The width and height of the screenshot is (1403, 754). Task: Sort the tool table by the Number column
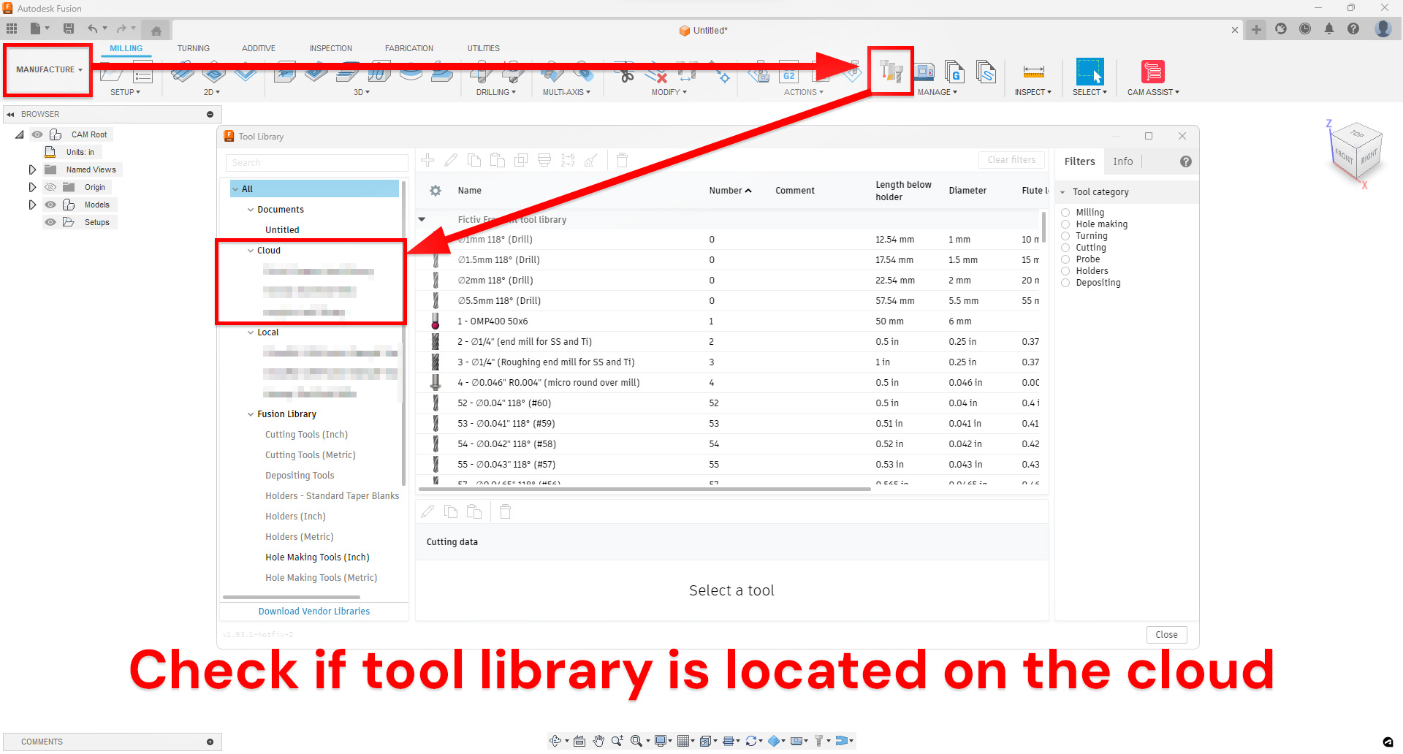(730, 191)
